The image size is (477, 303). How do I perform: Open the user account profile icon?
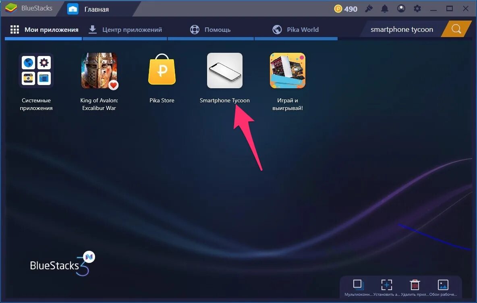click(401, 8)
